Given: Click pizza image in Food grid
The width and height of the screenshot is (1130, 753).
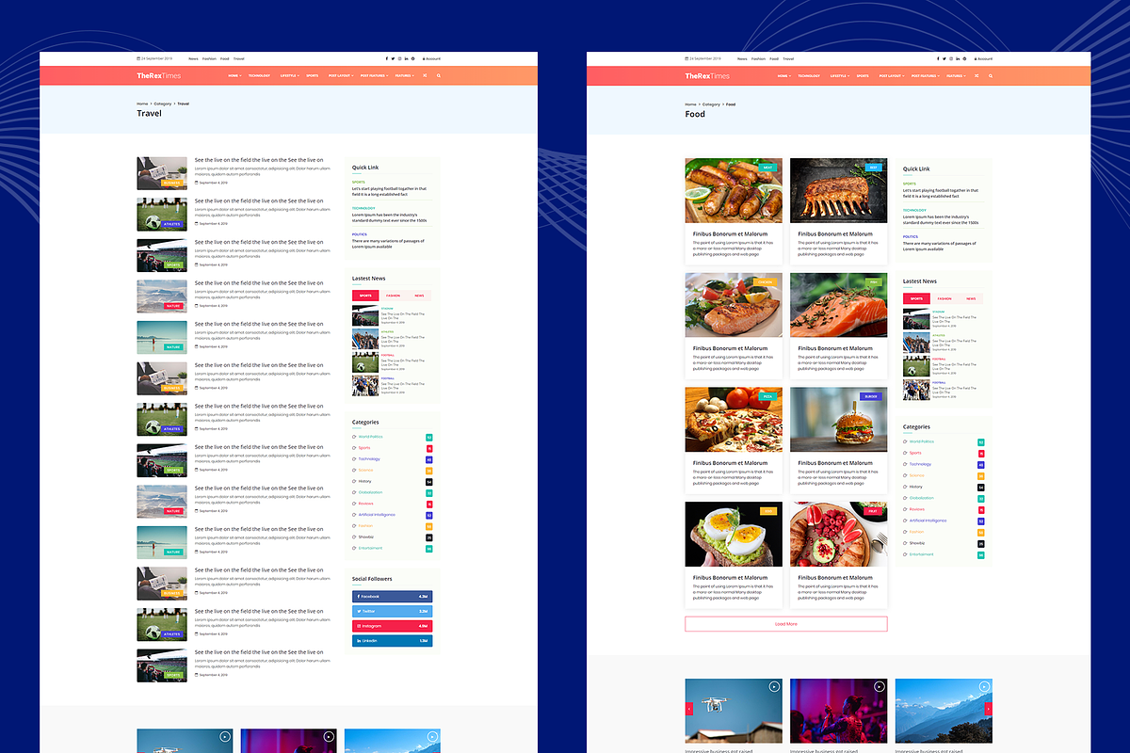Looking at the screenshot, I should [x=734, y=420].
